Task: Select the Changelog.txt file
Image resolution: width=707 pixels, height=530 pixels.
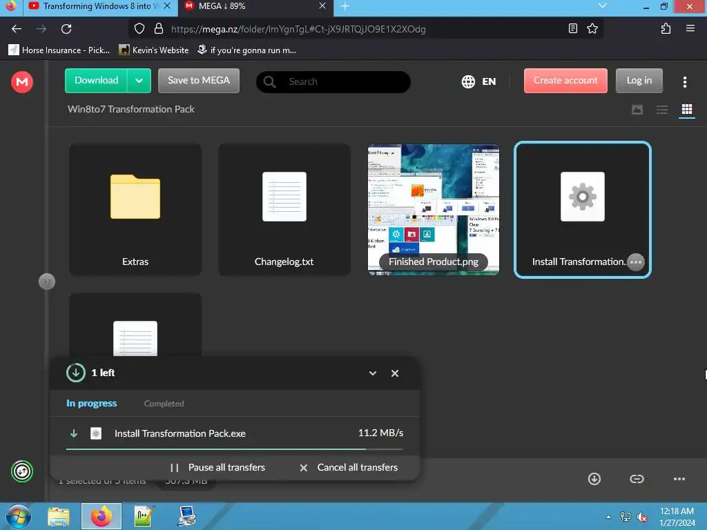Action: [284, 210]
